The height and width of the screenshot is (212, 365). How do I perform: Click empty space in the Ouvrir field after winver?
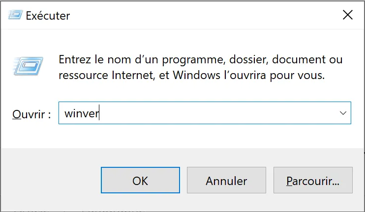coord(216,114)
